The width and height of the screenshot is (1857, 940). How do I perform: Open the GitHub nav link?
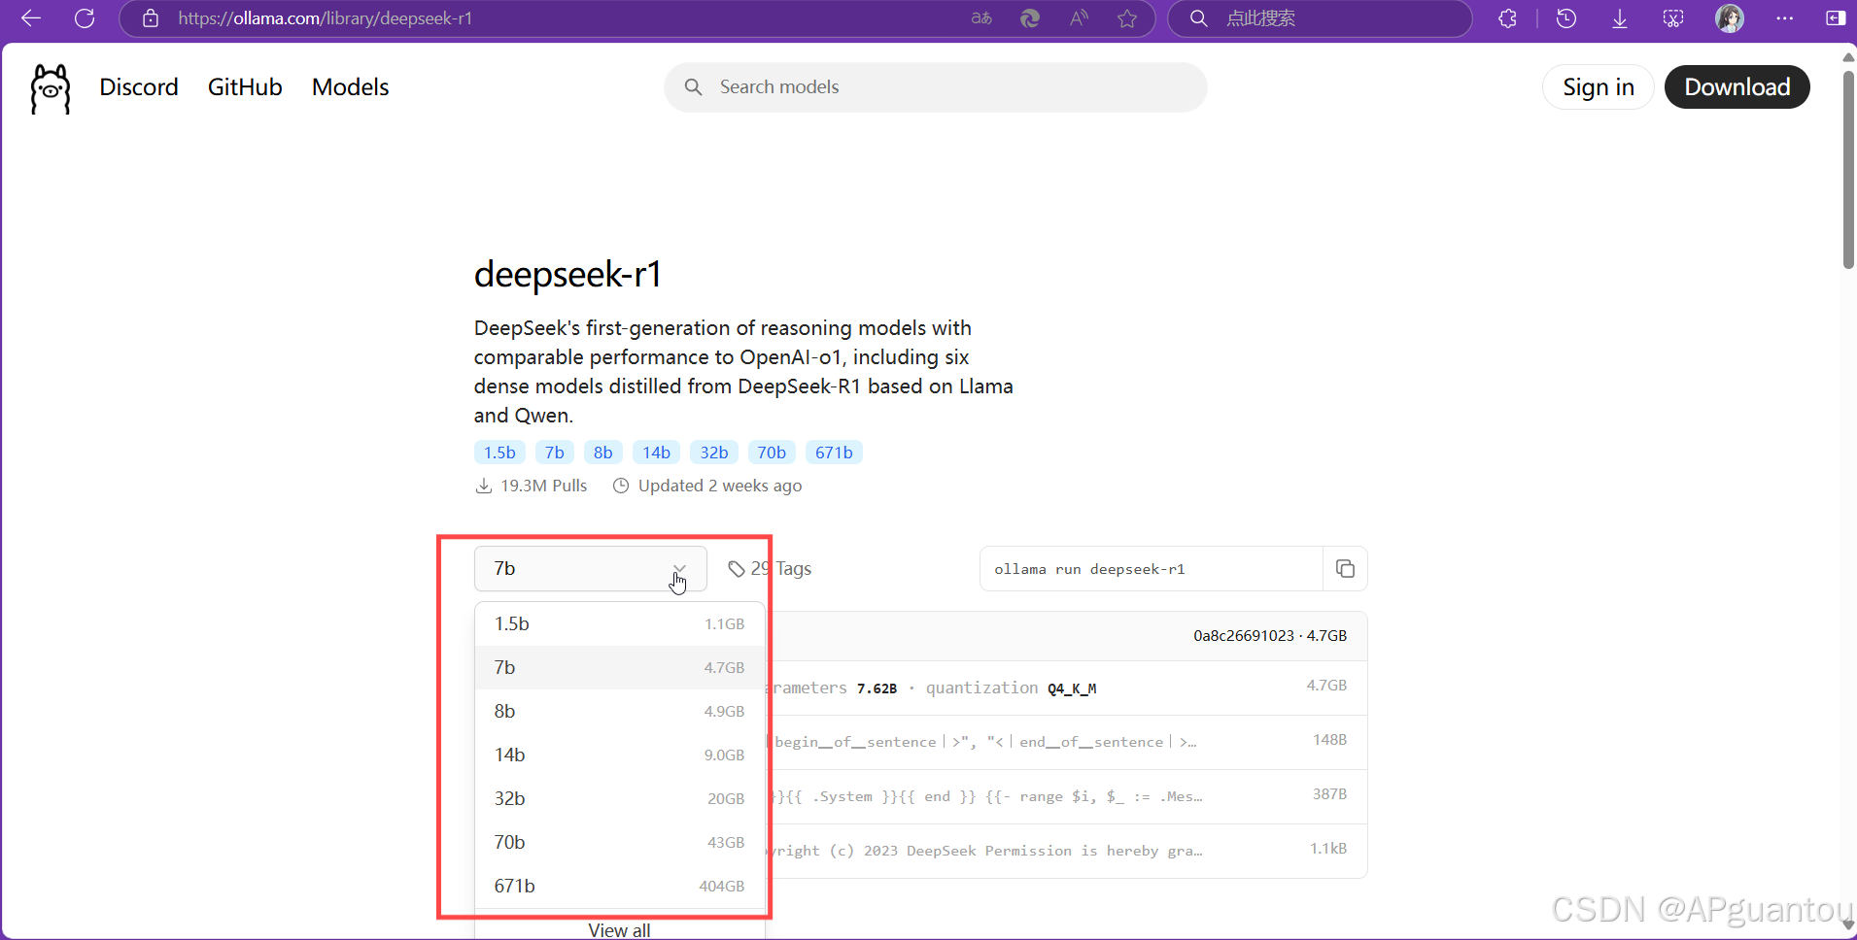click(245, 87)
